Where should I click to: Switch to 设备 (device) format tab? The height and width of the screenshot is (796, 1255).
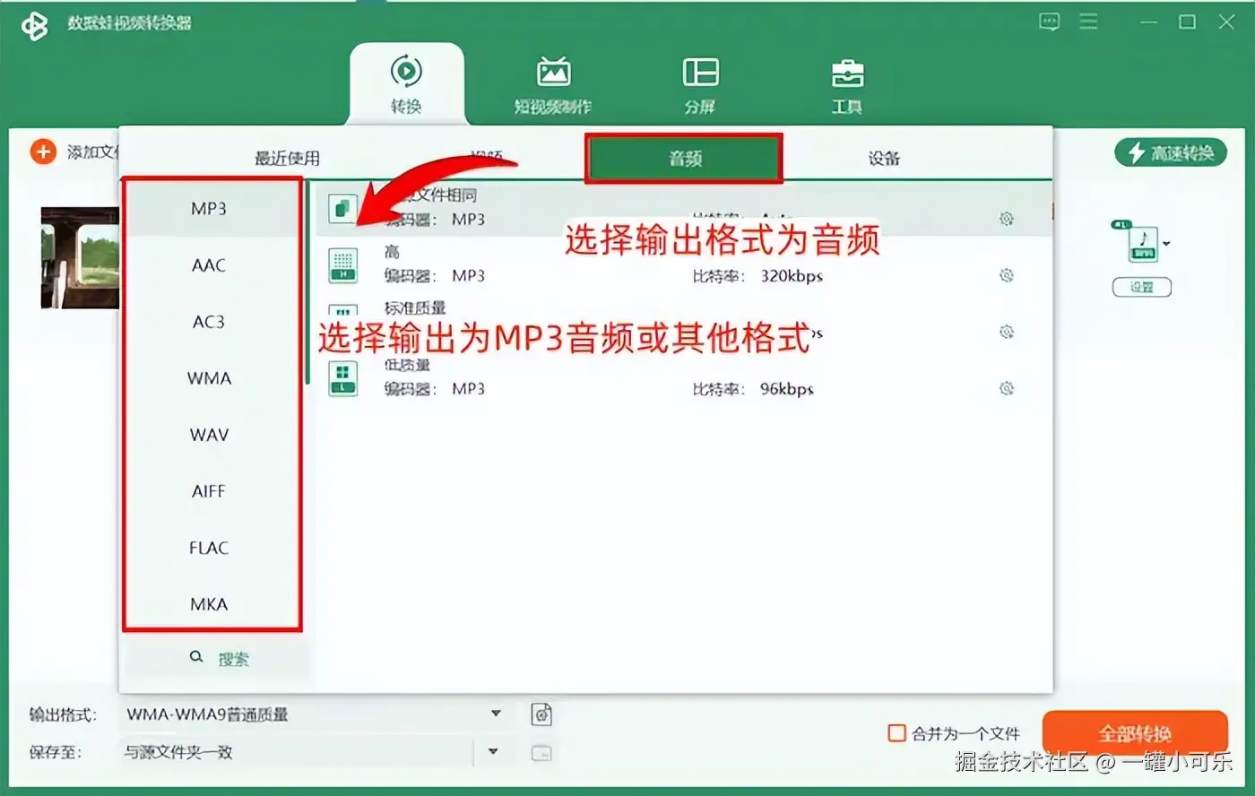point(884,159)
